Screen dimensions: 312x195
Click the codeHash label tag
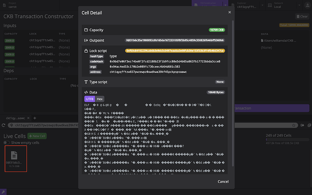pos(96,61)
